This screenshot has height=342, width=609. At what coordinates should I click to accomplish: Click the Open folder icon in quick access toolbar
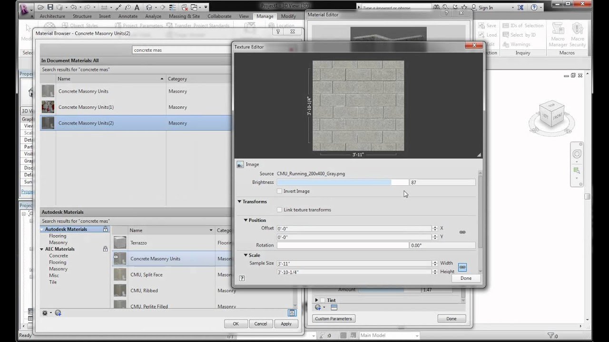[41, 8]
